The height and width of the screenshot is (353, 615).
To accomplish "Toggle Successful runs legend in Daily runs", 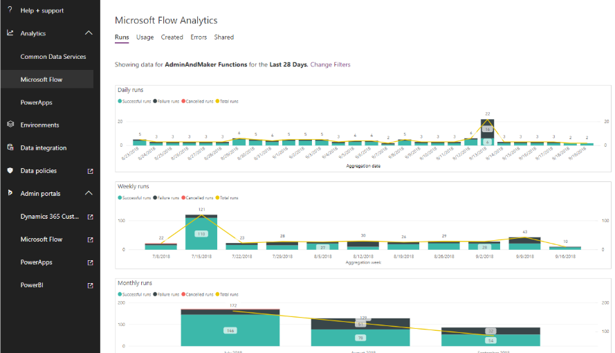I will pos(134,101).
